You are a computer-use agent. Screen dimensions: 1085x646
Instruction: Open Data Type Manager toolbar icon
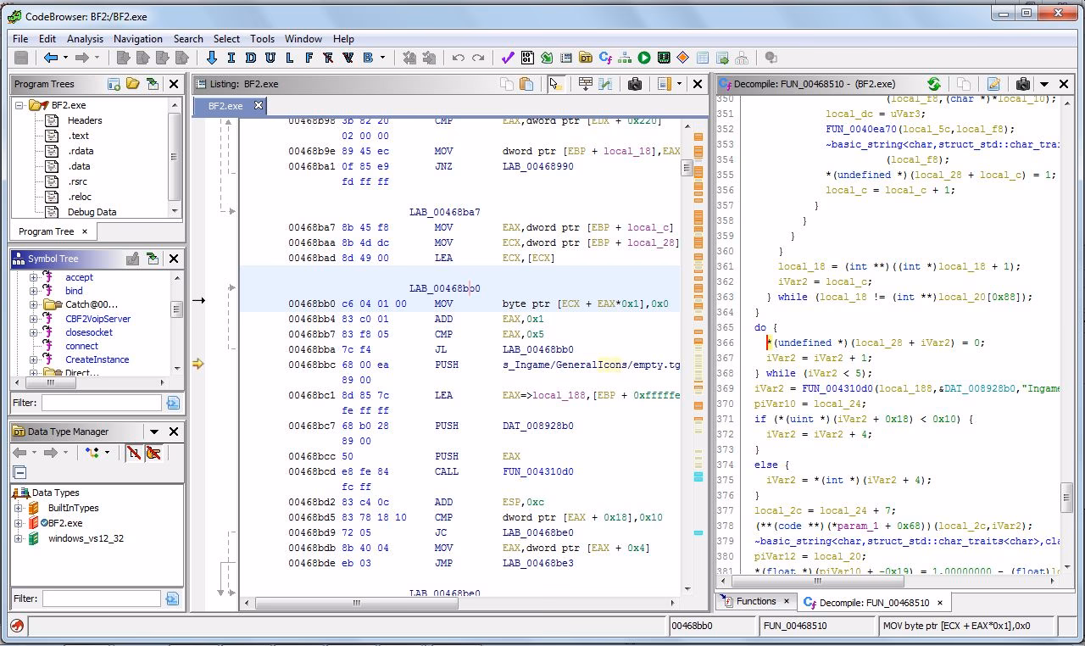click(586, 58)
